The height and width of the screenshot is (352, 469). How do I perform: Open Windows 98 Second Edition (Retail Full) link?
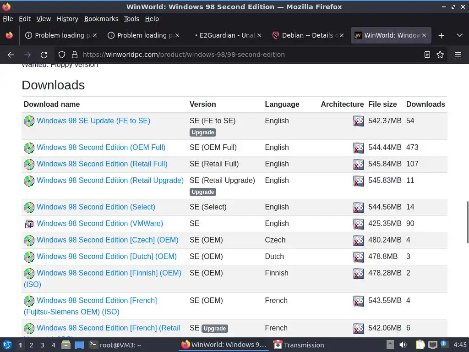pyautogui.click(x=102, y=164)
